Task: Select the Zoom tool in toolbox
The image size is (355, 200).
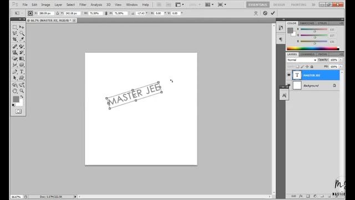Action: (x=22, y=91)
